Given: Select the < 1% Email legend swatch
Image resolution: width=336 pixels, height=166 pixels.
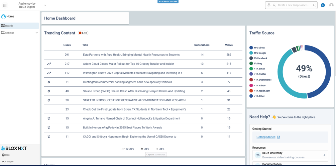Looking at the screenshot, I should point(251,69).
